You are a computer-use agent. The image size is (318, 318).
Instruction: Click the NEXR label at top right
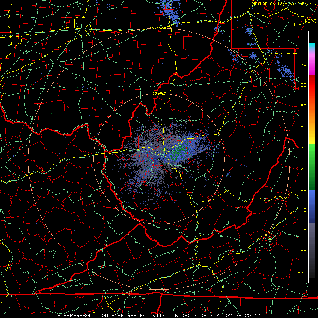(311, 21)
